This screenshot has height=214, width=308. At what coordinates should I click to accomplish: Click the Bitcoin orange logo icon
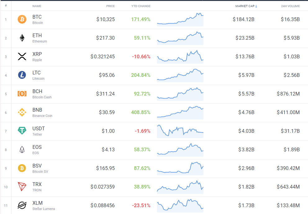point(22,20)
